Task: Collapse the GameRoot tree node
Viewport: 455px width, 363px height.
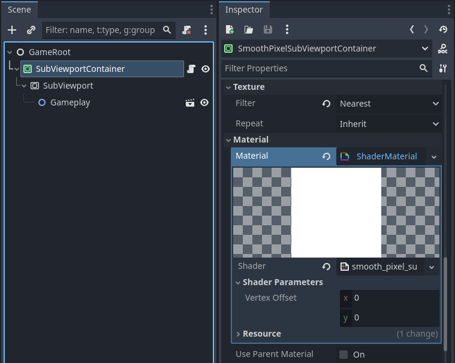Action: coord(10,52)
